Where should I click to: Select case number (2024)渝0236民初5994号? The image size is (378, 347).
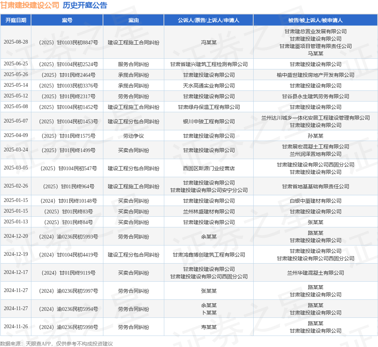(68, 309)
